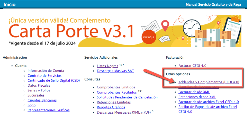Open Datos Fiscales link
247x115 pixels.
point(39,86)
